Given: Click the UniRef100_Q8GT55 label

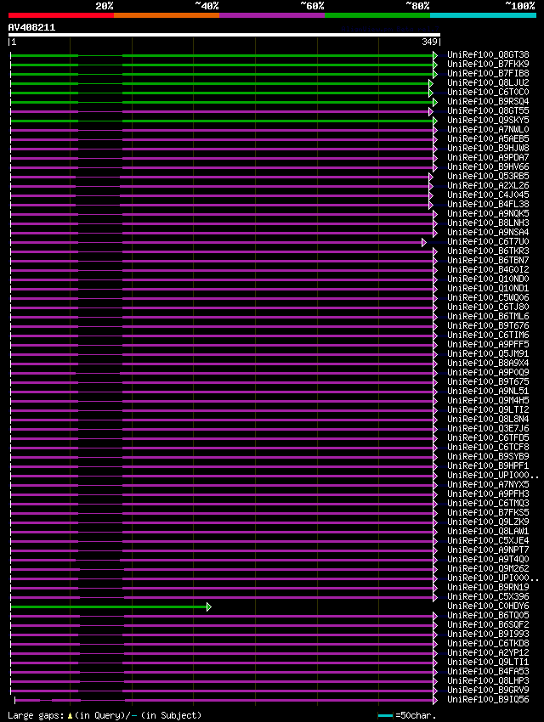Looking at the screenshot, I should pyautogui.click(x=488, y=111).
